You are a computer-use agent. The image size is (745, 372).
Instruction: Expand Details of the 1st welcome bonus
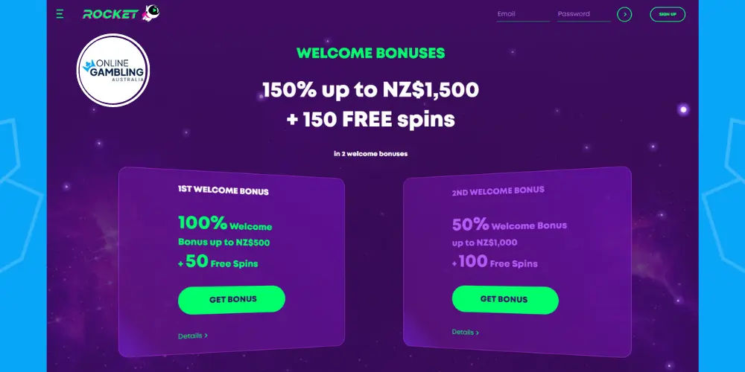tap(193, 336)
